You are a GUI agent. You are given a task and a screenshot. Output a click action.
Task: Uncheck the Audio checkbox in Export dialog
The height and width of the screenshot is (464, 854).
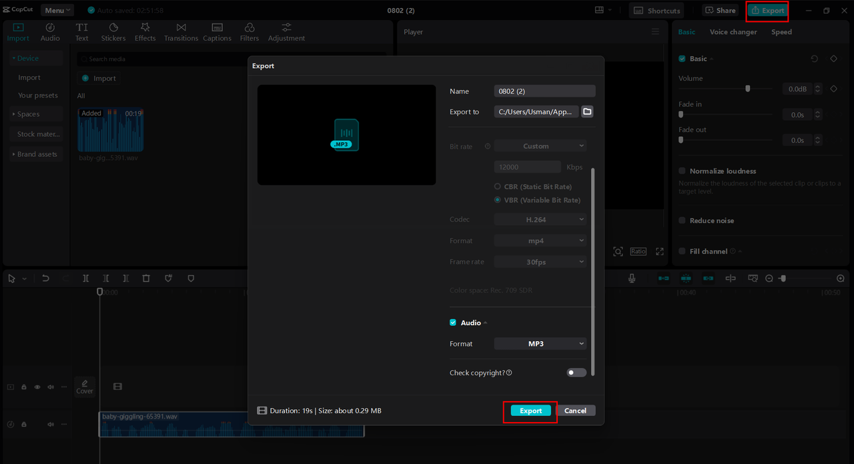tap(453, 322)
